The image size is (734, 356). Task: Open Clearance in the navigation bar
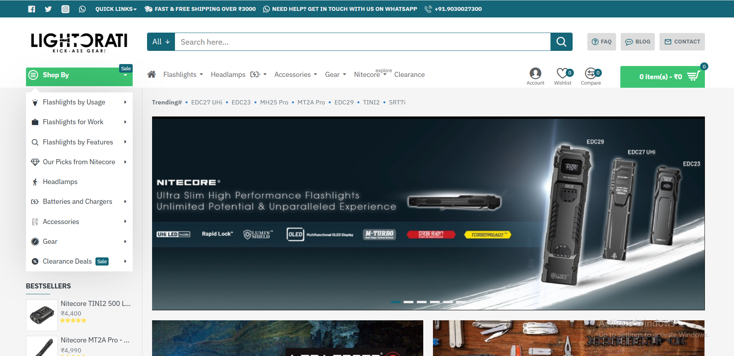(x=409, y=75)
